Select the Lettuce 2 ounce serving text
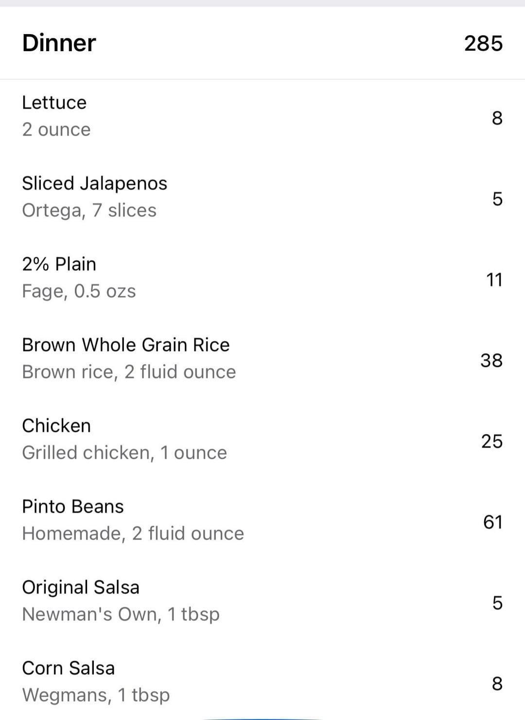Image resolution: width=525 pixels, height=720 pixels. tap(56, 129)
